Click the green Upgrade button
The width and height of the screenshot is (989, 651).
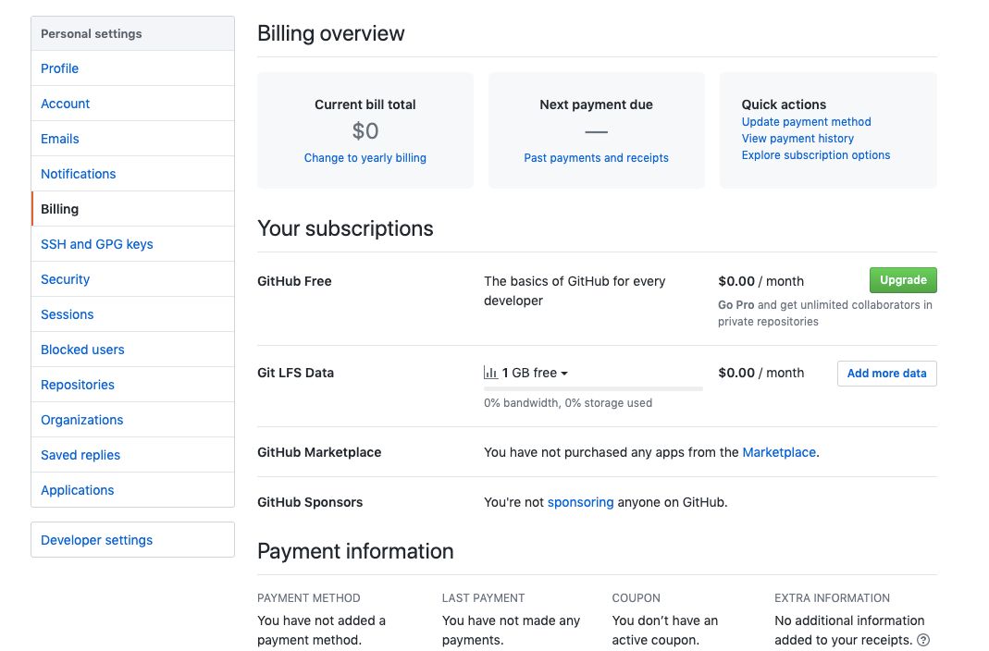pyautogui.click(x=902, y=280)
